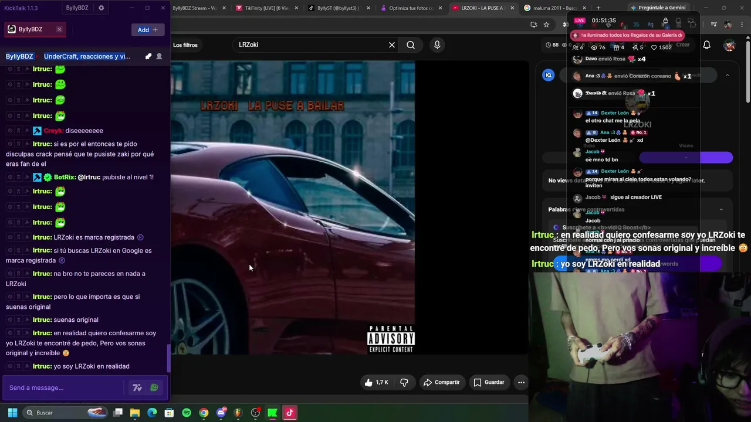Click Add chatroom button in KickTalk
The height and width of the screenshot is (422, 751).
click(148, 30)
